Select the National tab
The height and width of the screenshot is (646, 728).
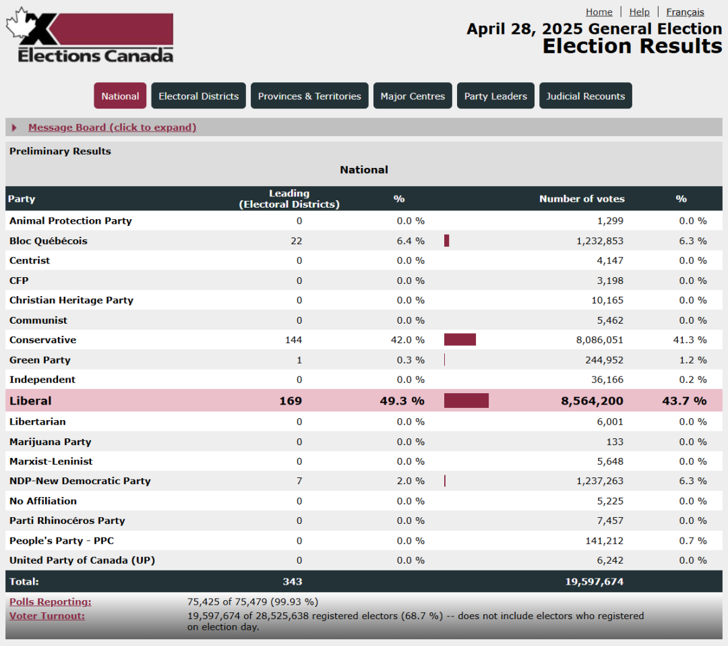coord(120,96)
